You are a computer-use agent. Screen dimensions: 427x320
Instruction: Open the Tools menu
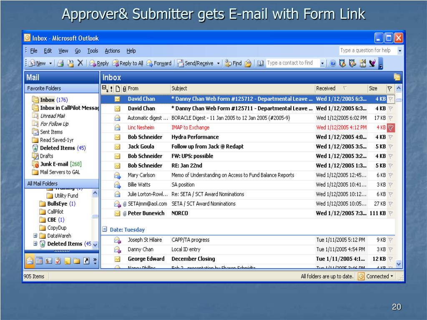pyautogui.click(x=93, y=51)
